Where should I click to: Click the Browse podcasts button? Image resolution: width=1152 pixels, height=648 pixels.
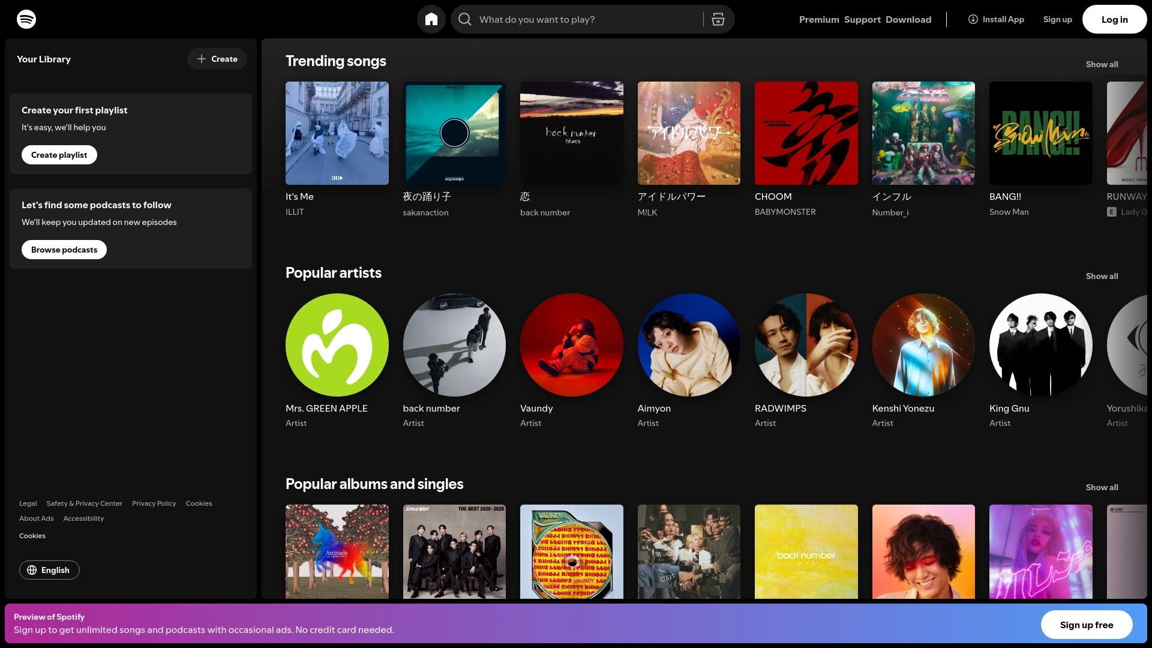point(64,250)
